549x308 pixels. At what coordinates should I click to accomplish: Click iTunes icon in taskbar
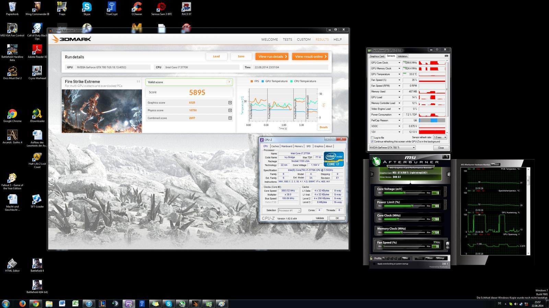(89, 304)
